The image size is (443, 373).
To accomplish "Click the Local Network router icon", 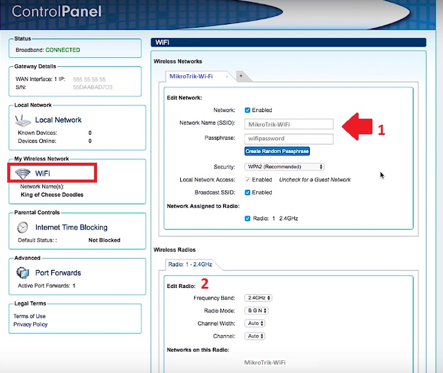I will pyautogui.click(x=23, y=121).
